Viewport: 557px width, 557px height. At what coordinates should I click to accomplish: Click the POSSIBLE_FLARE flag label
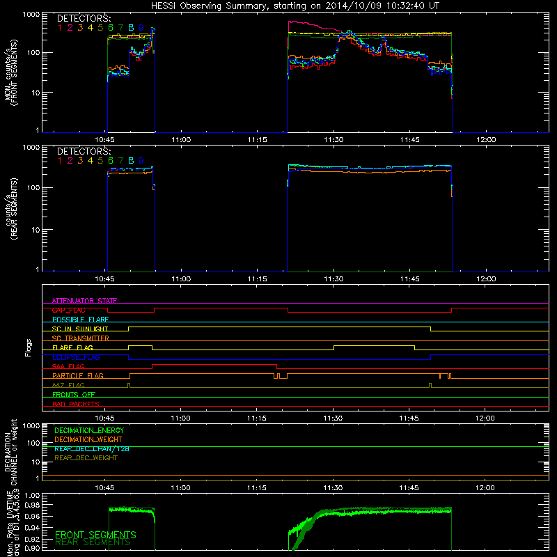point(80,320)
